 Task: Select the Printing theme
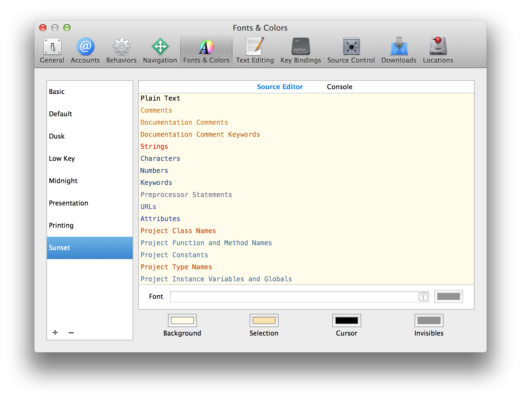90,225
